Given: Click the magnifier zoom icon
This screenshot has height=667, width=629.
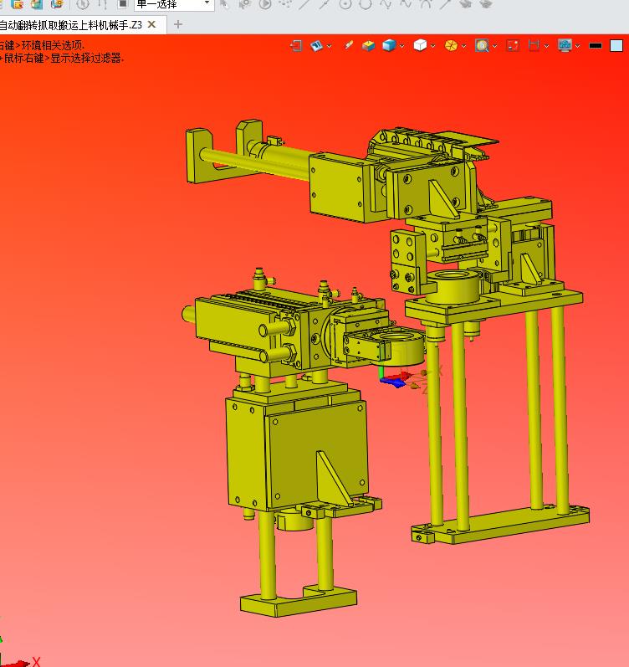Looking at the screenshot, I should pyautogui.click(x=482, y=45).
